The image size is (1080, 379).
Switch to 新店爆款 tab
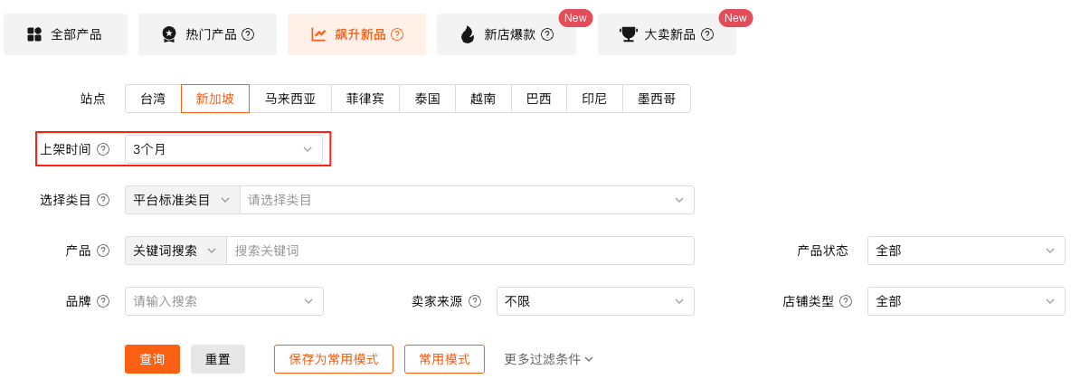(507, 34)
